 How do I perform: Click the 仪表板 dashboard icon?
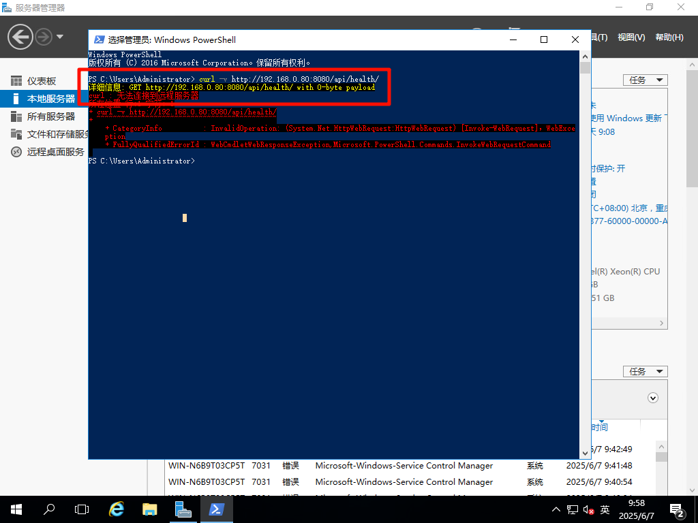click(16, 81)
